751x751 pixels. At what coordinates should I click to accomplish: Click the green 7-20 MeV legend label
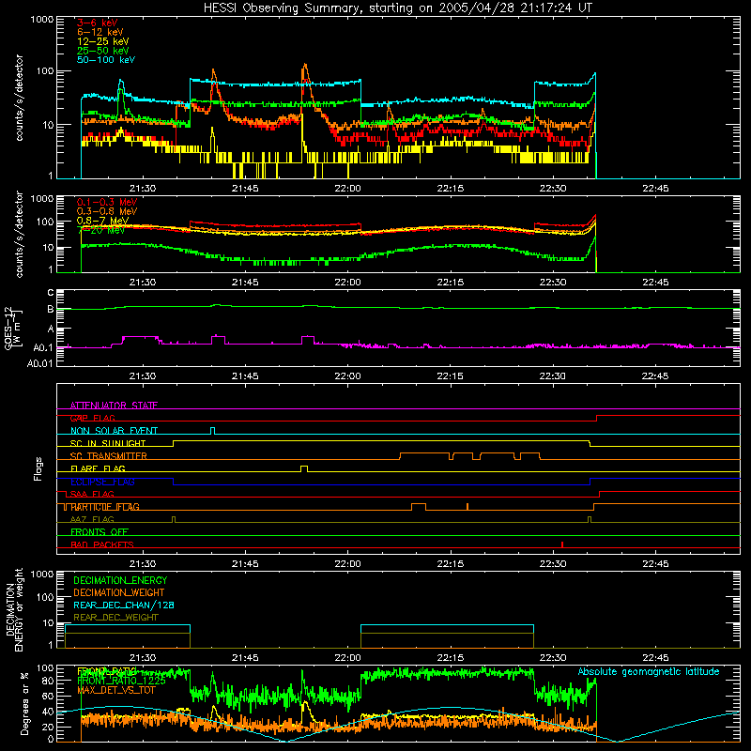[x=101, y=230]
